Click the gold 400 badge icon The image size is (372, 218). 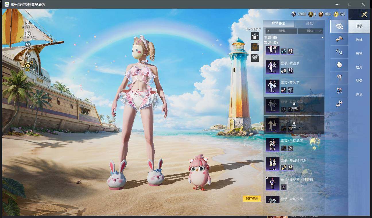pos(28,66)
